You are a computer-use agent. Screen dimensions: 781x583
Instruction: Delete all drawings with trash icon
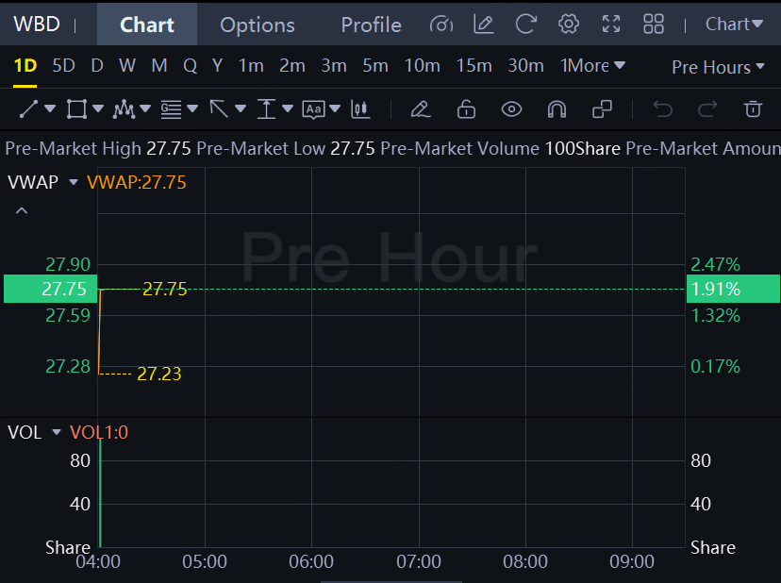[x=753, y=108]
